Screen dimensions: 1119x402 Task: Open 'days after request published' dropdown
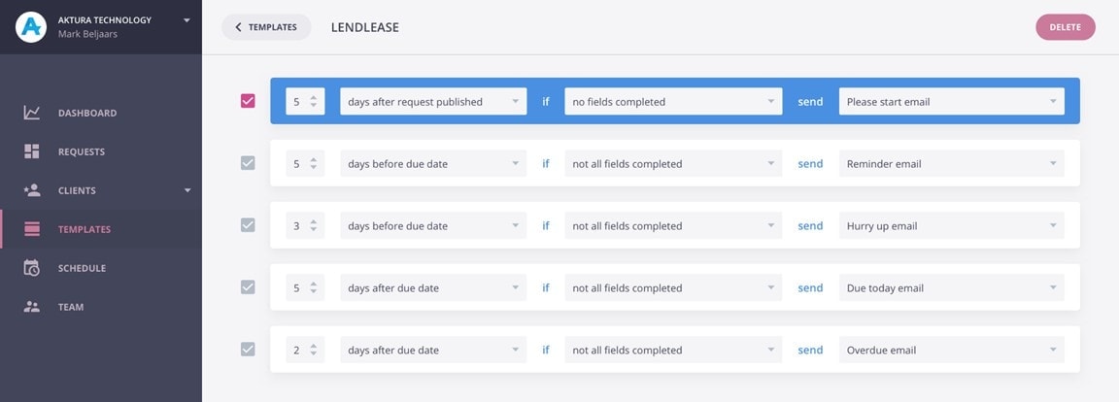click(433, 101)
